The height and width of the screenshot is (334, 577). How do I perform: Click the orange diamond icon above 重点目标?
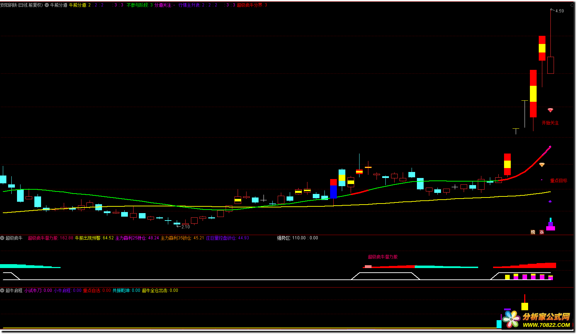542,165
